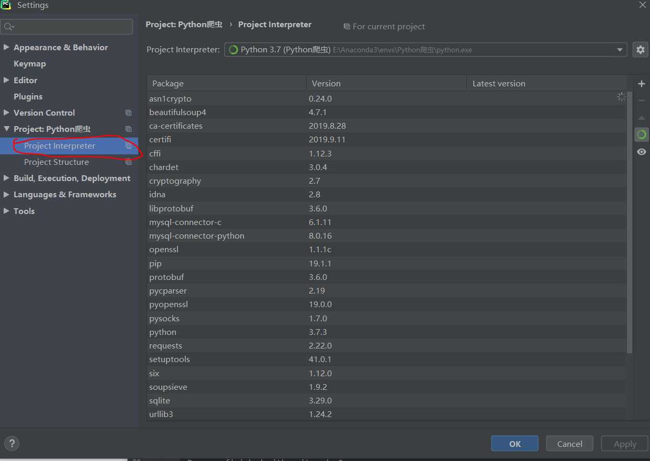Select the cffi package row
650x461 pixels.
[387, 153]
